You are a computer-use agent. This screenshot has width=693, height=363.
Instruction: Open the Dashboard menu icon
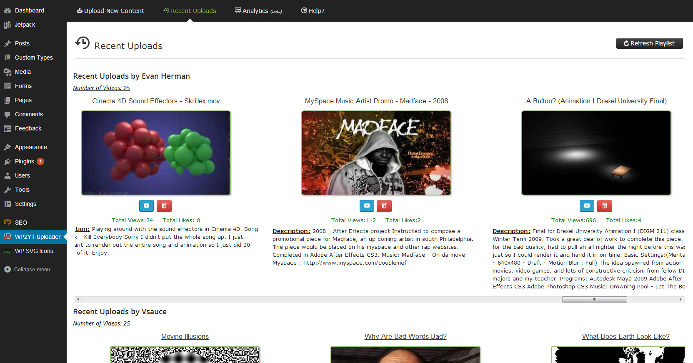(x=8, y=10)
